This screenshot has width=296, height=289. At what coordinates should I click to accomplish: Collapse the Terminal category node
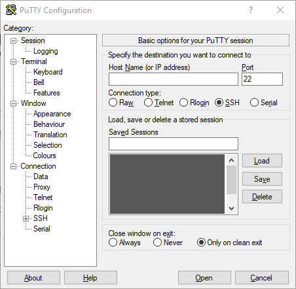(13, 61)
